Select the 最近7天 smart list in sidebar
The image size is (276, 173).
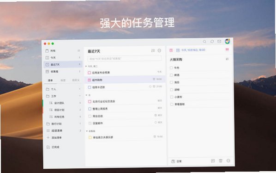point(63,65)
